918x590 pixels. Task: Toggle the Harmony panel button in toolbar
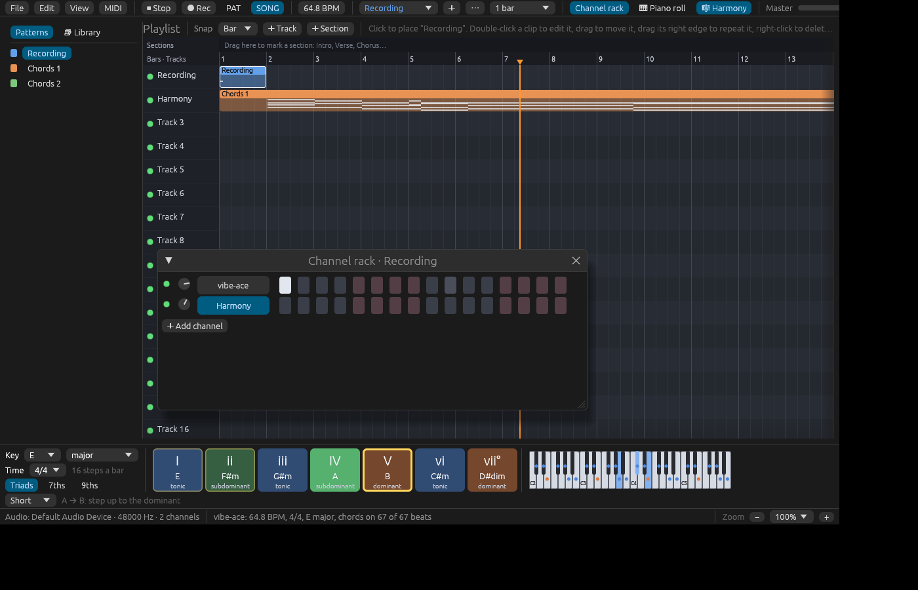pos(724,8)
